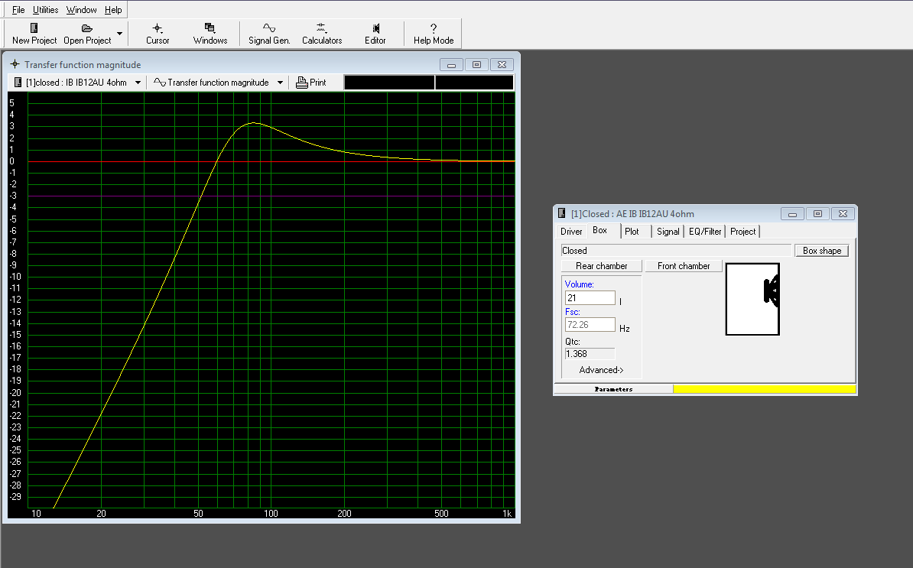Open the Windows toolbar icon
Image resolution: width=913 pixels, height=568 pixels.
point(210,34)
